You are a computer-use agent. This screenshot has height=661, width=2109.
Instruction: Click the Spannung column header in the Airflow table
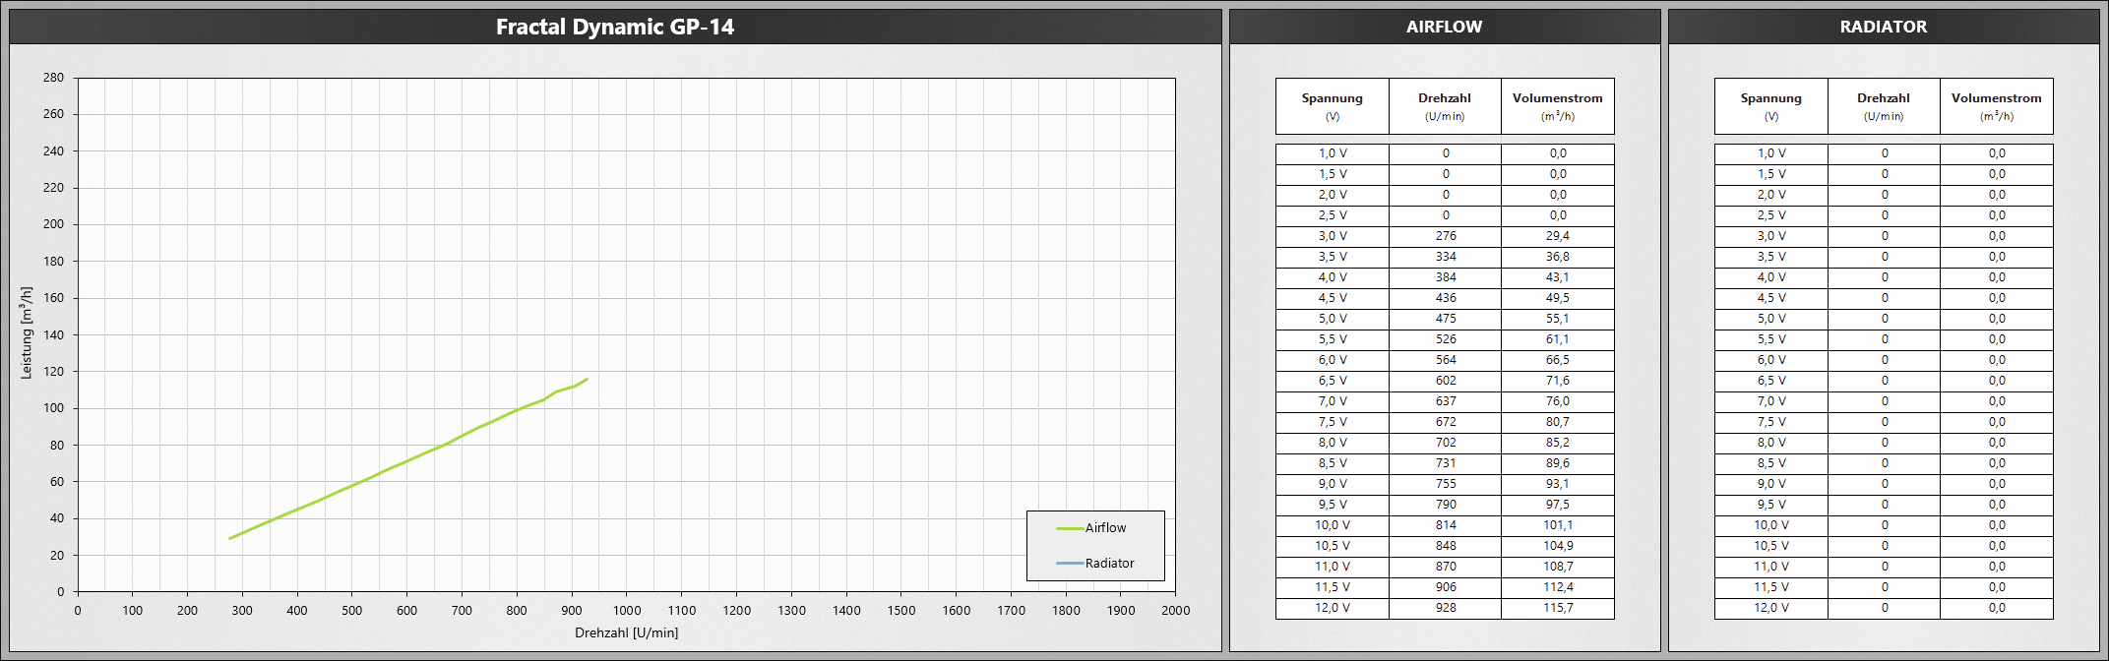pyautogui.click(x=1333, y=106)
